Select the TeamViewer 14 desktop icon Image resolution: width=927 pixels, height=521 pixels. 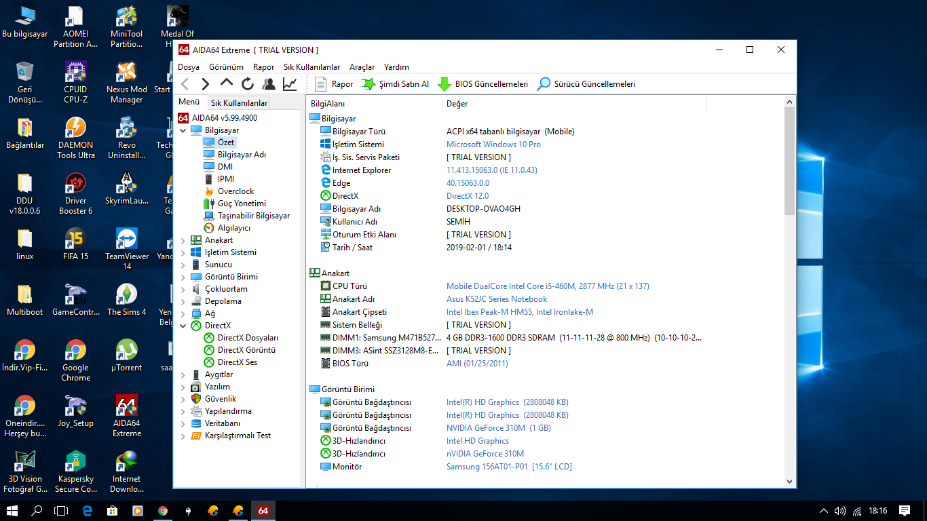point(127,250)
